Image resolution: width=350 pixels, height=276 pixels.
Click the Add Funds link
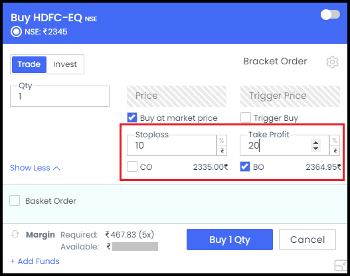[35, 261]
